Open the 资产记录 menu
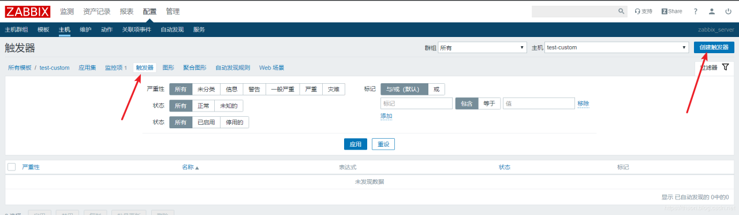 pyautogui.click(x=96, y=11)
